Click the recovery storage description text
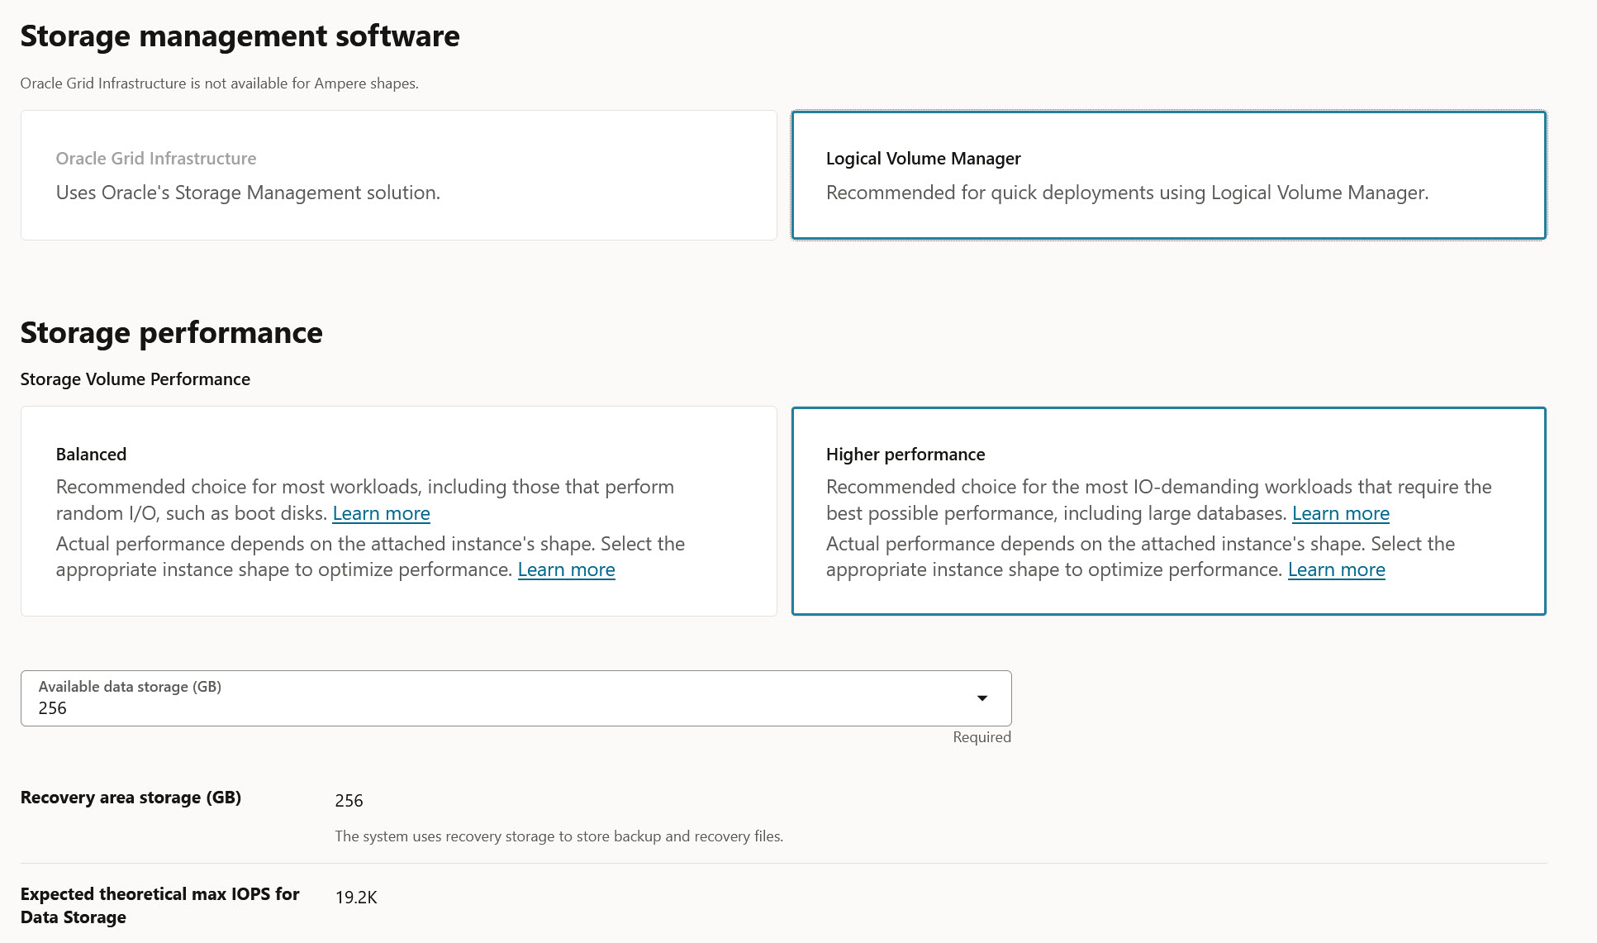 click(559, 836)
